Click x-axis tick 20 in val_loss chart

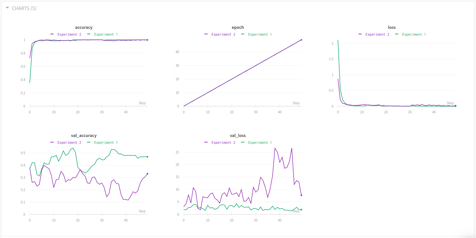232,220
